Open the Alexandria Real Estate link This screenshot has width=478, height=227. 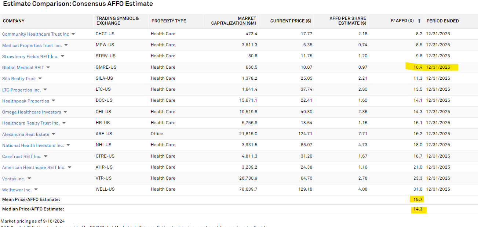click(26, 134)
